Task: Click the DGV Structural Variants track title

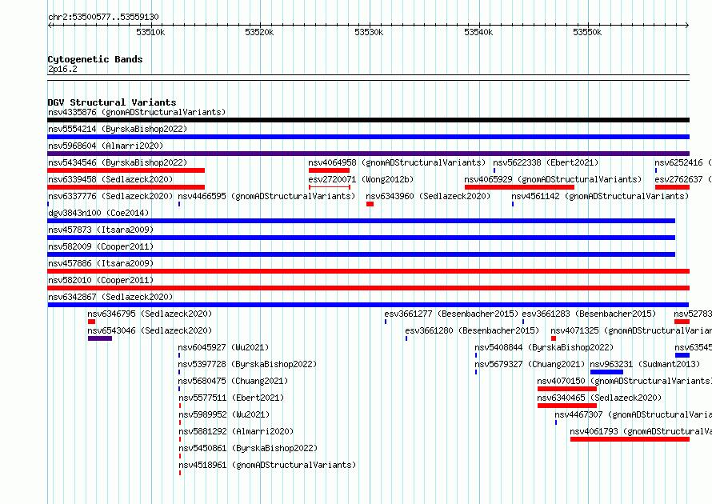Action: (x=112, y=102)
